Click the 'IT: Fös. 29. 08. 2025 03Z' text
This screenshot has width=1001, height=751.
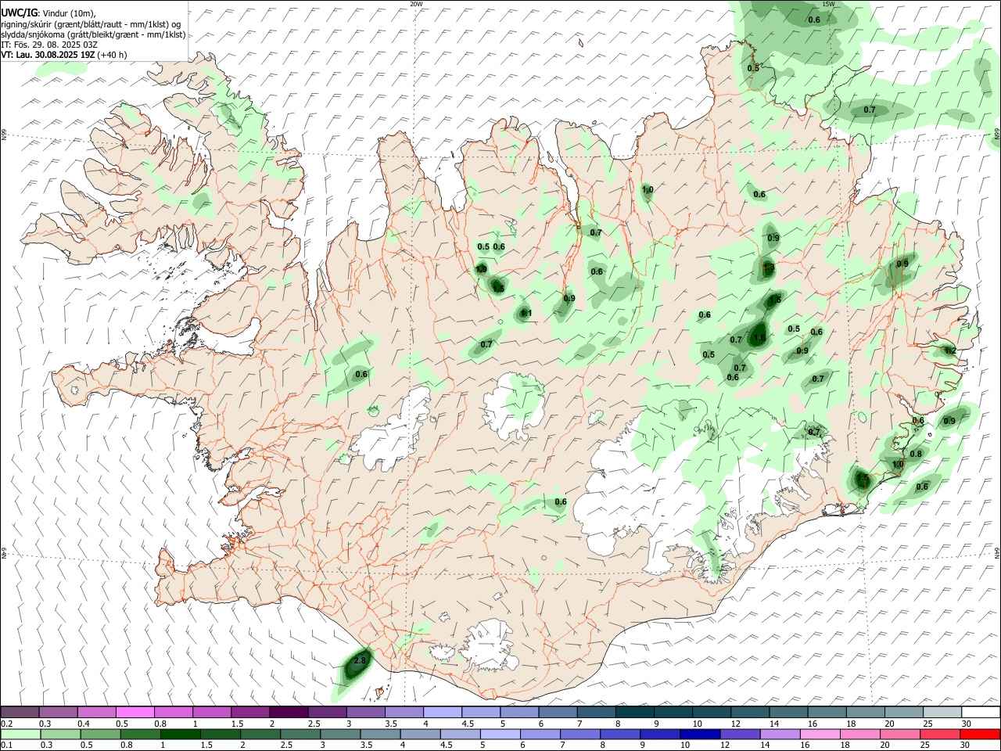tap(49, 45)
